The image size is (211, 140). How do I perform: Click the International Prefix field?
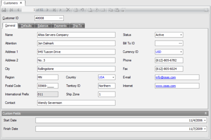(x=48, y=94)
